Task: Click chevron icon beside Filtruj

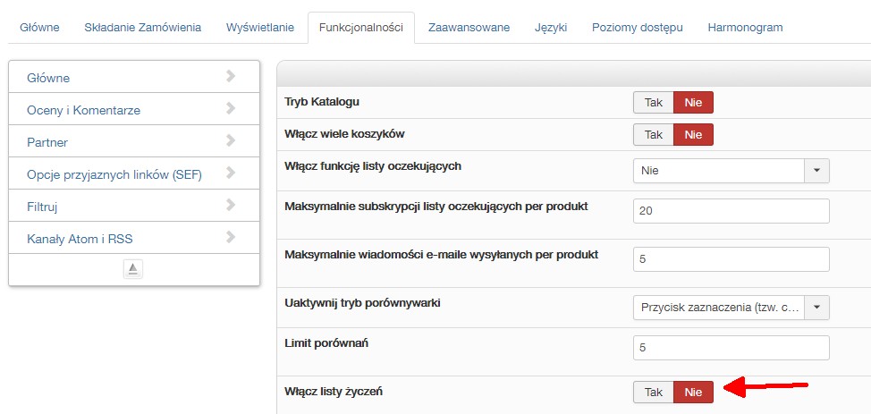Action: [x=231, y=206]
